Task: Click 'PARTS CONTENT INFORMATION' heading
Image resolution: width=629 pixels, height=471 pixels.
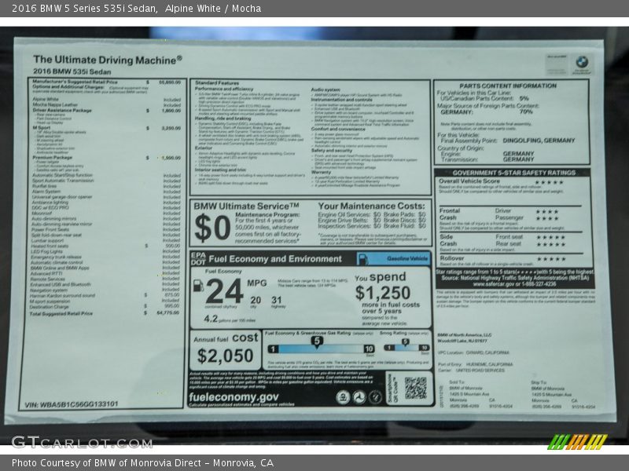Action: pos(508,86)
